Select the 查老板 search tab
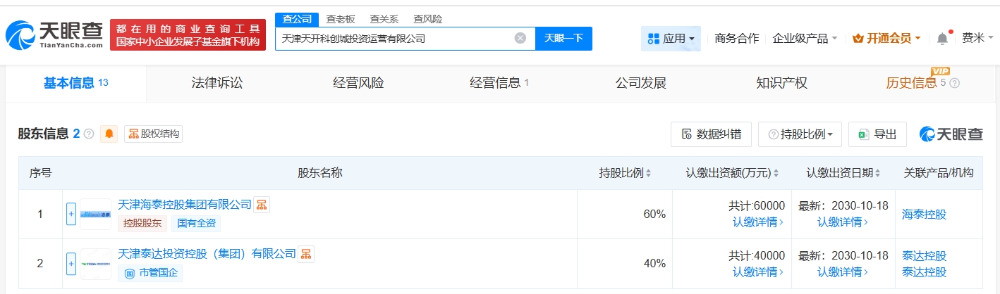The width and height of the screenshot is (1000, 294). tap(341, 19)
